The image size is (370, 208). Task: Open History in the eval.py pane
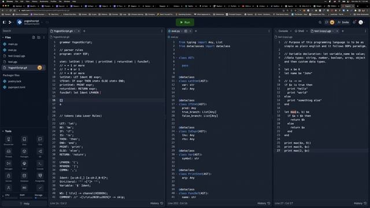click(x=264, y=203)
